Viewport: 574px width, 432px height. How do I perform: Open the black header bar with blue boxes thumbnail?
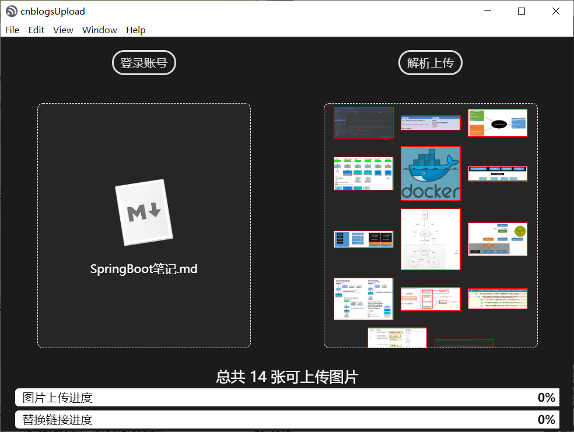pyautogui.click(x=498, y=173)
